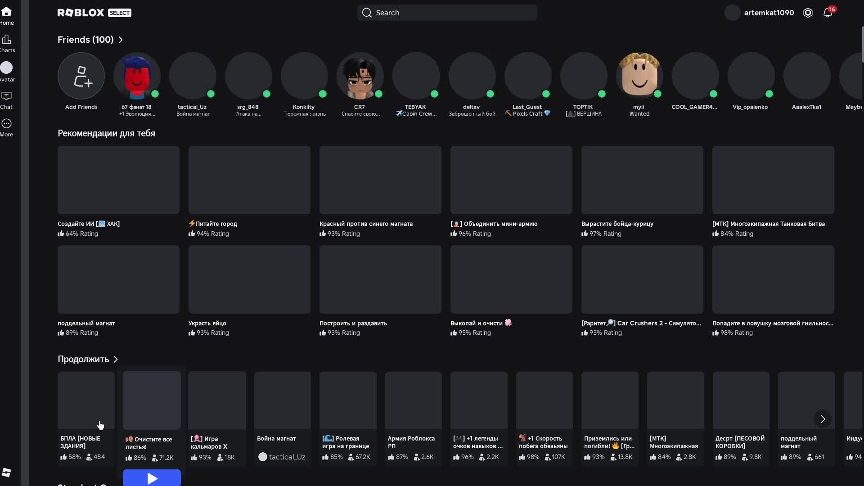Open friend tactical_Uz avatar
The height and width of the screenshot is (486, 864).
coord(193,76)
